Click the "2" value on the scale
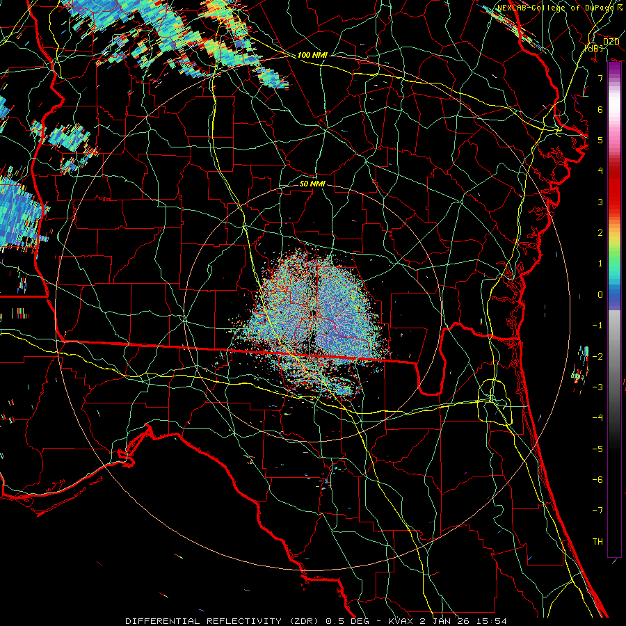The image size is (626, 626). click(600, 233)
